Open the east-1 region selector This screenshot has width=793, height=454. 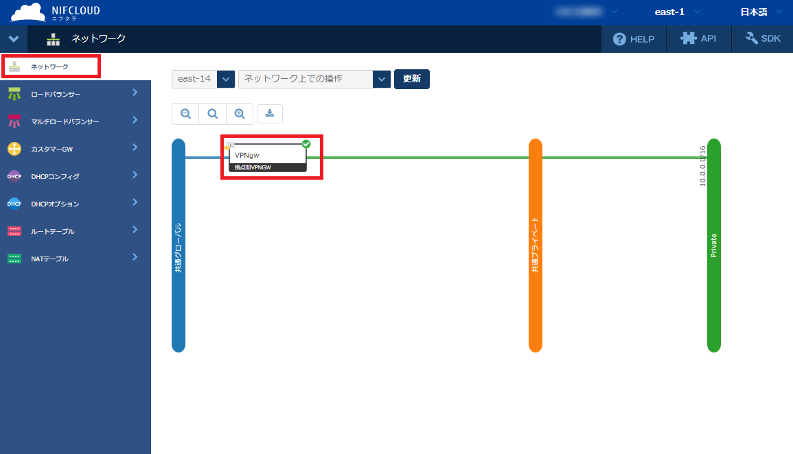pos(676,12)
